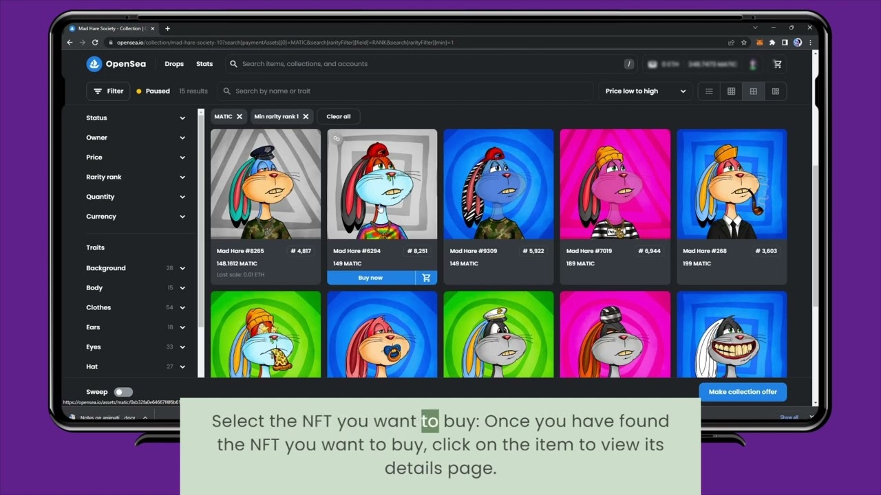This screenshot has width=881, height=495.
Task: Expand the Background trait list
Action: point(136,268)
